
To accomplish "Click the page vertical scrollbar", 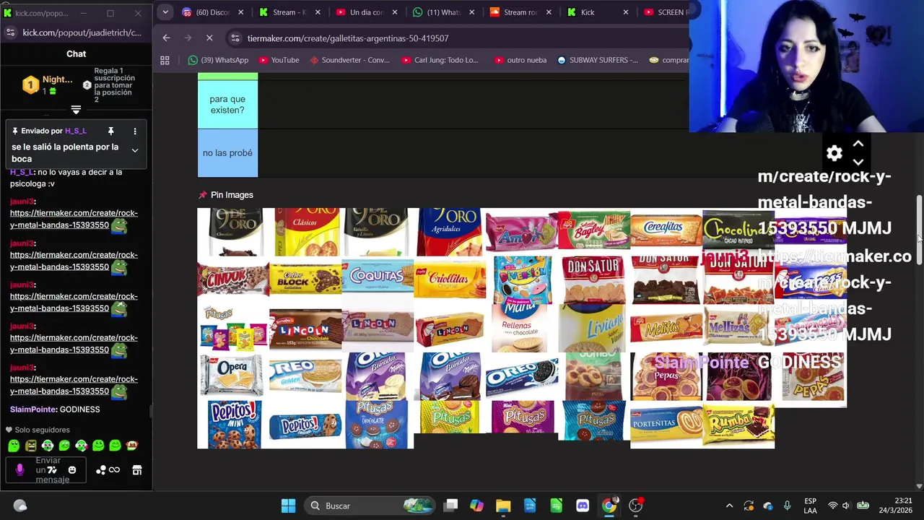I will pyautogui.click(x=919, y=230).
